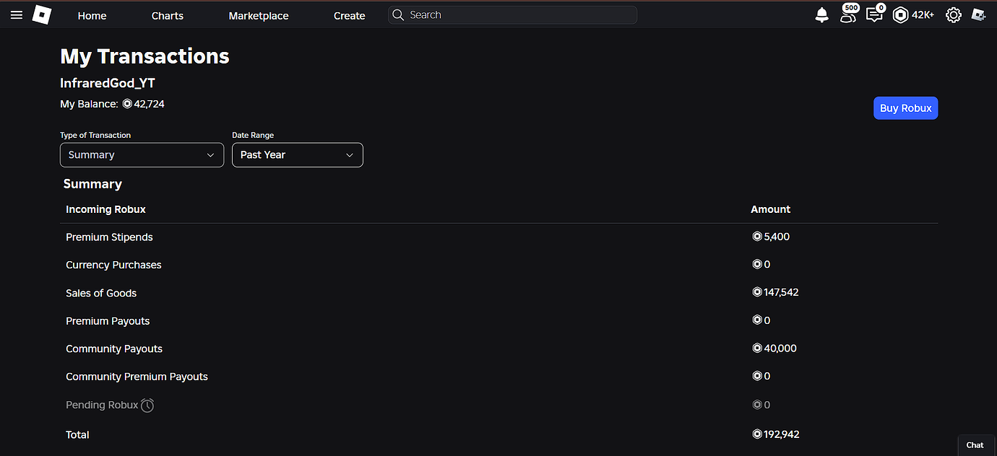This screenshot has height=456, width=997.
Task: Click Robux icon in Community Payouts row
Action: pos(757,348)
